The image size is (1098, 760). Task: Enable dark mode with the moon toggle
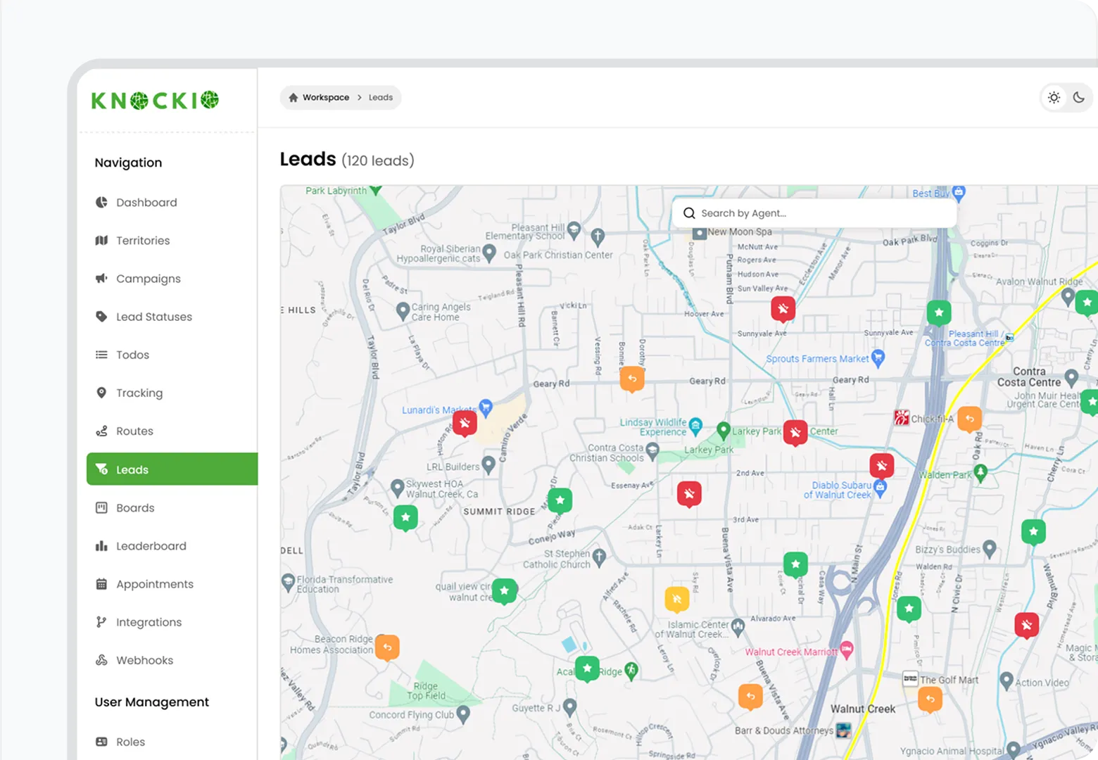(x=1079, y=98)
